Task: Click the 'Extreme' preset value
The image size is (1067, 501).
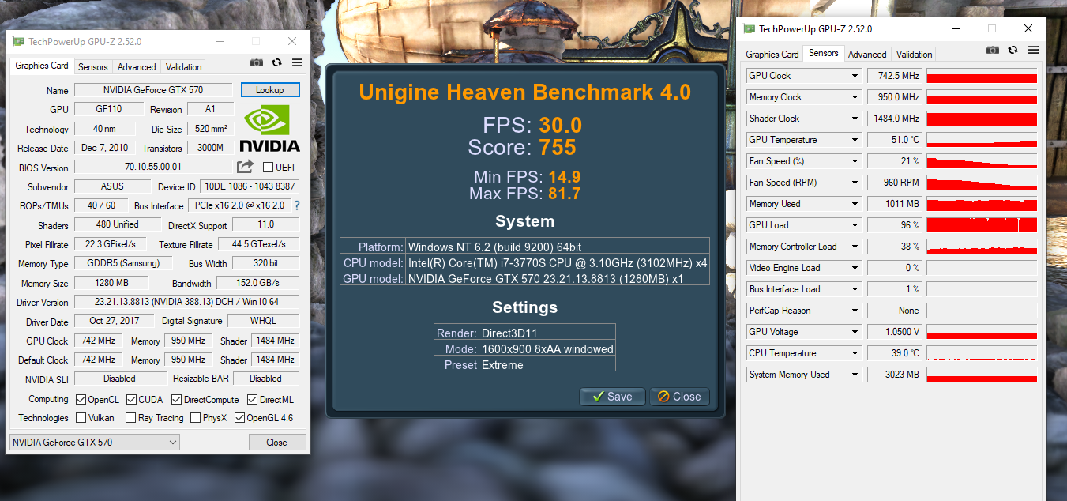Action: 502,365
